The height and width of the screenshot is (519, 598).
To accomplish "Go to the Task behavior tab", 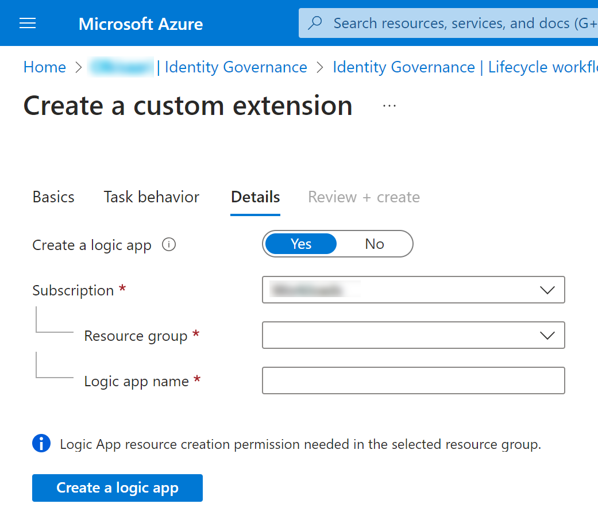I will pyautogui.click(x=152, y=197).
